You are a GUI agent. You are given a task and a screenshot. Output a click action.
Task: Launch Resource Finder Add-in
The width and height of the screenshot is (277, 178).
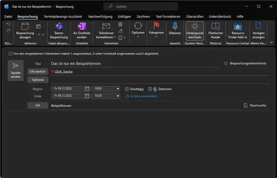pos(238,27)
